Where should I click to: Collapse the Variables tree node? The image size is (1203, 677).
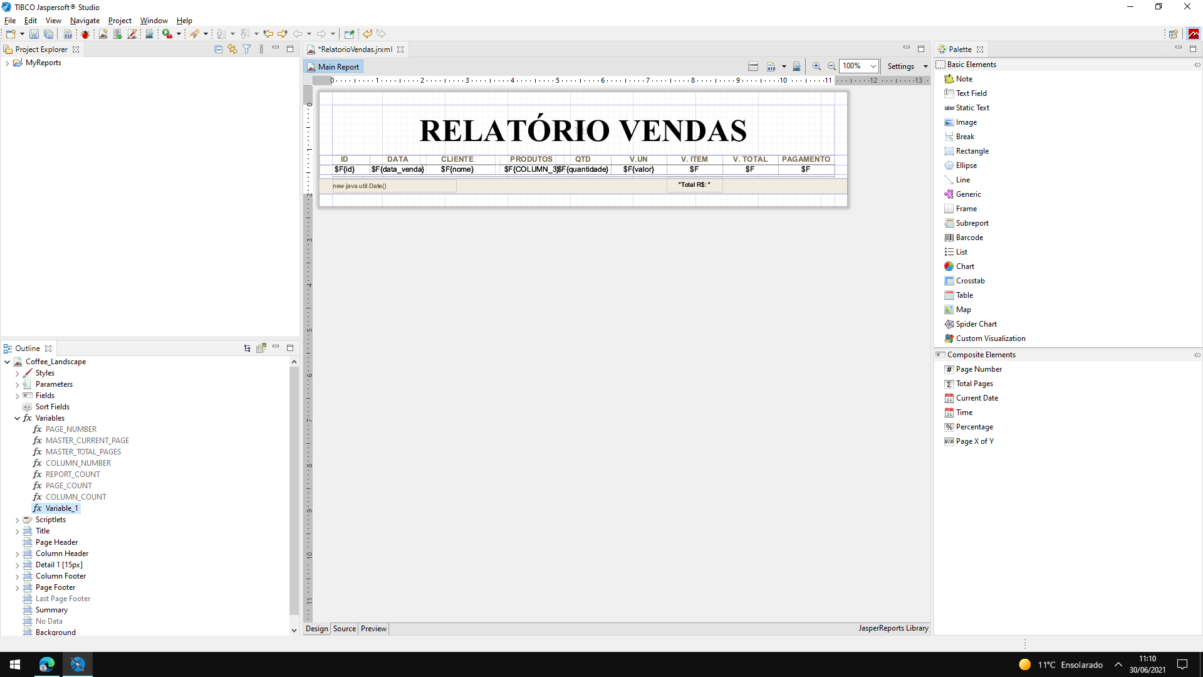(x=17, y=418)
